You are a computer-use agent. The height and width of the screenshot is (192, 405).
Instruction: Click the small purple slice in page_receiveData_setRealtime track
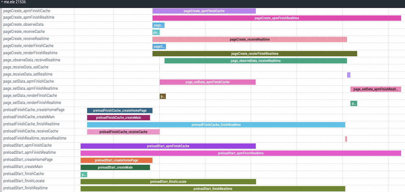(x=349, y=75)
